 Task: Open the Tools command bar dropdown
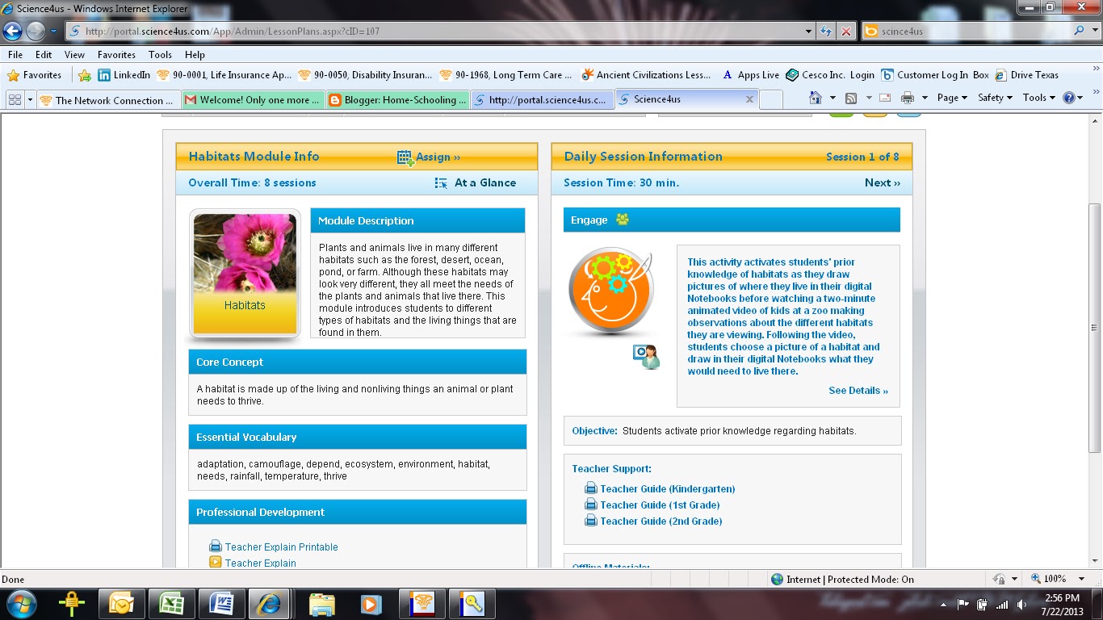(x=1039, y=98)
